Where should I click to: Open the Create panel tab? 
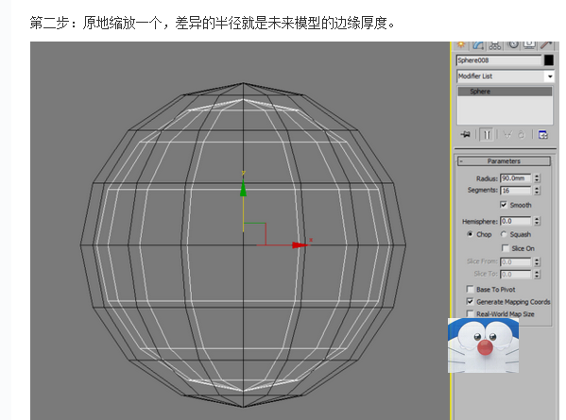[461, 44]
